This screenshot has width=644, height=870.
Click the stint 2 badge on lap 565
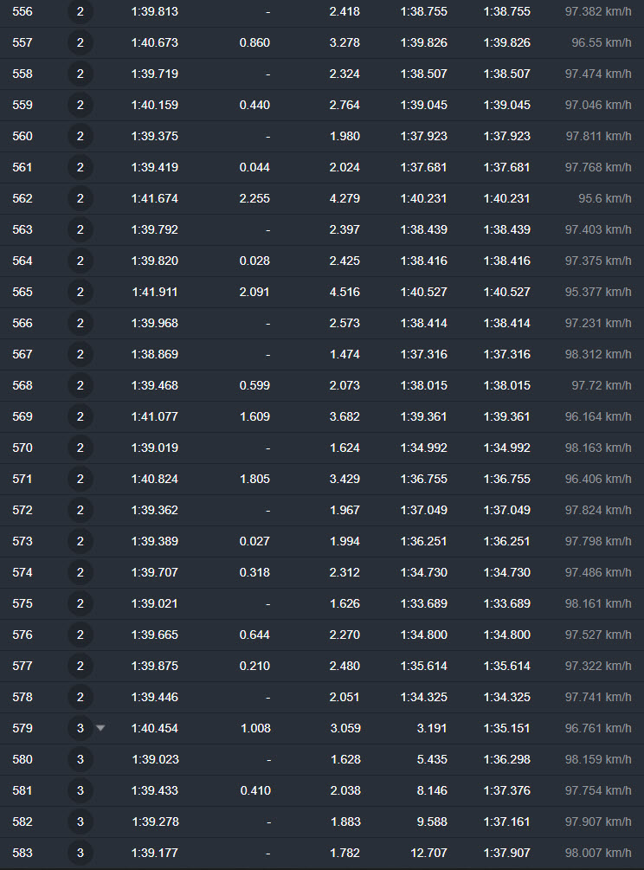(x=80, y=292)
